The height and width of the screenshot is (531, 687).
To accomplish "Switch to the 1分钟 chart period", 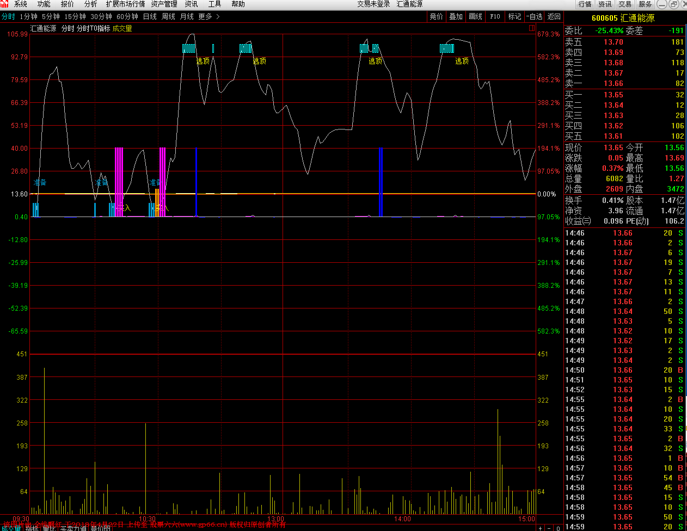I will coord(29,16).
